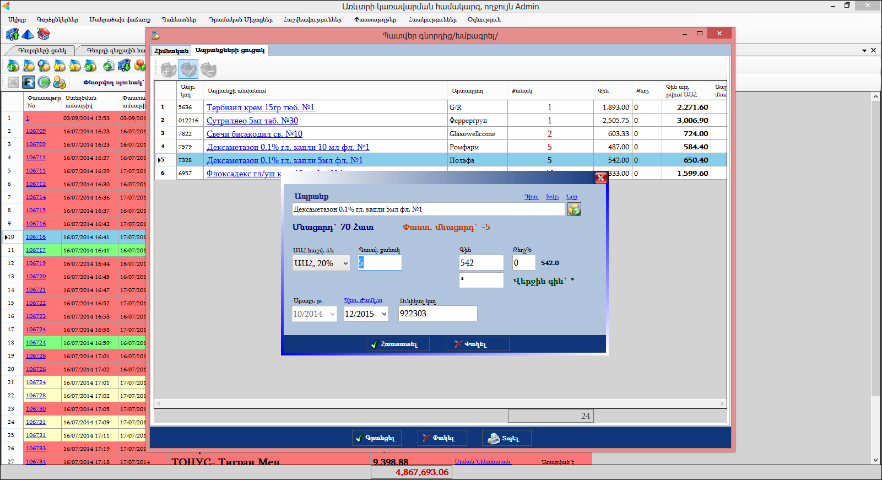Click the Գրանցել button at bottom
The width and height of the screenshot is (882, 480).
pos(377,438)
